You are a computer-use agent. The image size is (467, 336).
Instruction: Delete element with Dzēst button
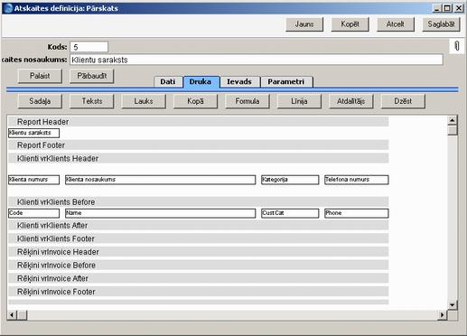click(x=403, y=101)
